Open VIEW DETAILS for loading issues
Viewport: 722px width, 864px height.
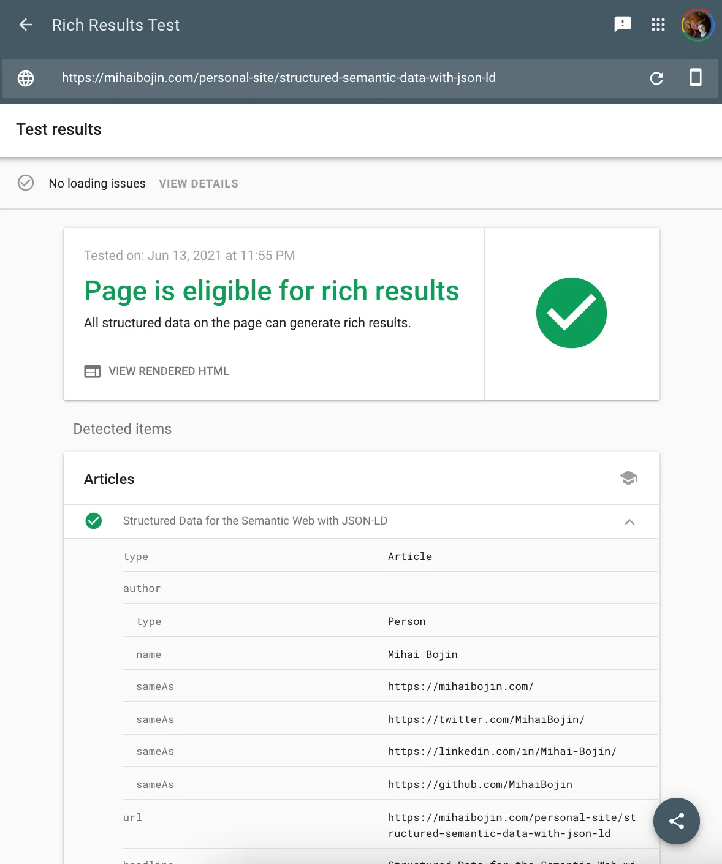(199, 184)
